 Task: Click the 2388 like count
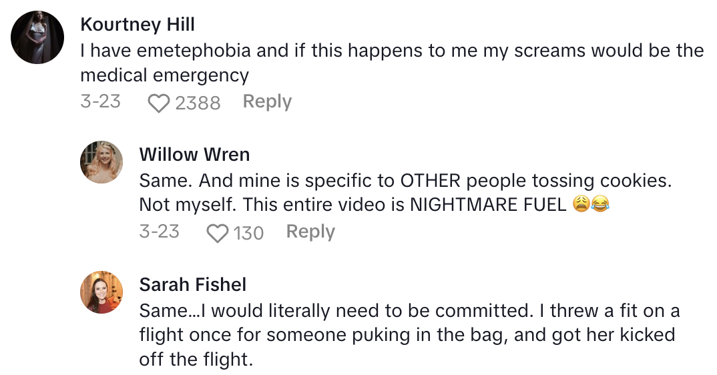(x=198, y=103)
